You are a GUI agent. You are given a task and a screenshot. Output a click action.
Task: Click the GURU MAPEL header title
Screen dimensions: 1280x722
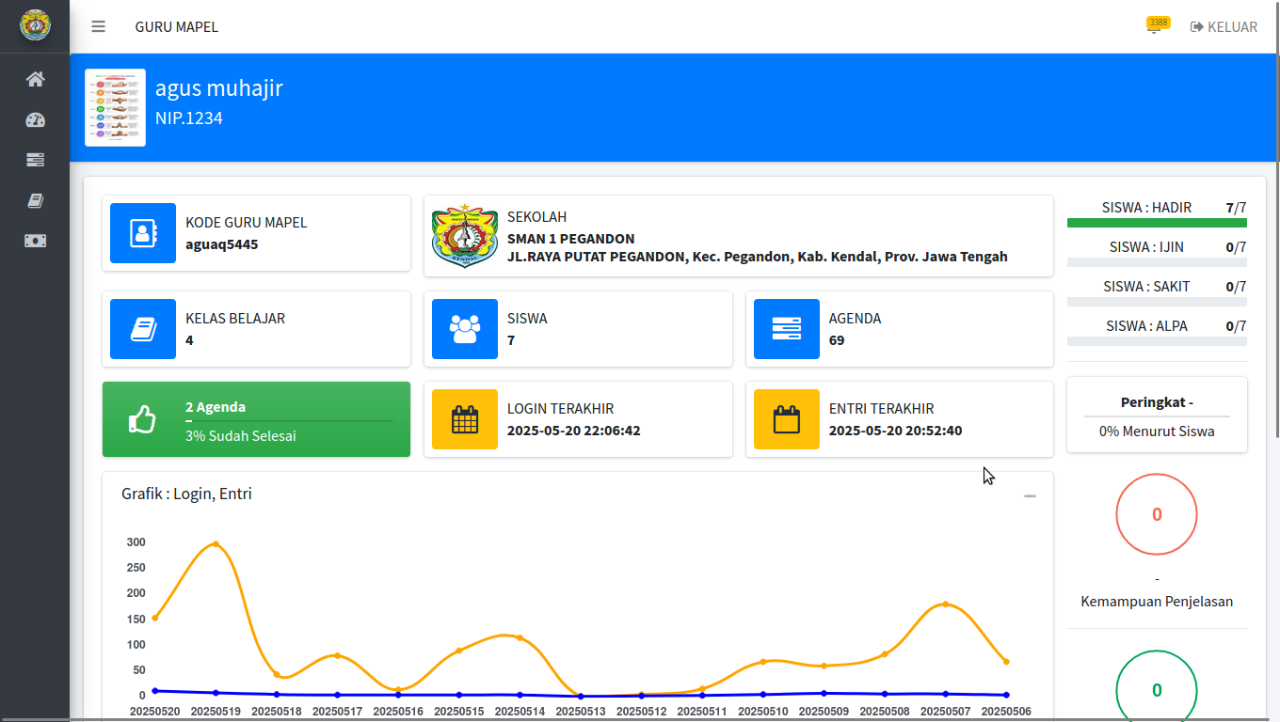click(176, 26)
